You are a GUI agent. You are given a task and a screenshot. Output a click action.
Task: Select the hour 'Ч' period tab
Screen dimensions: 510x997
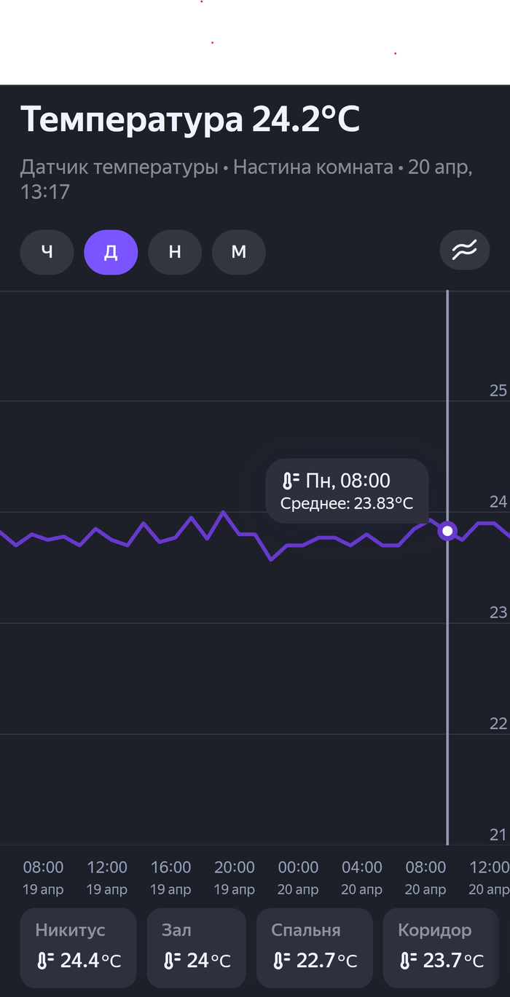point(47,252)
